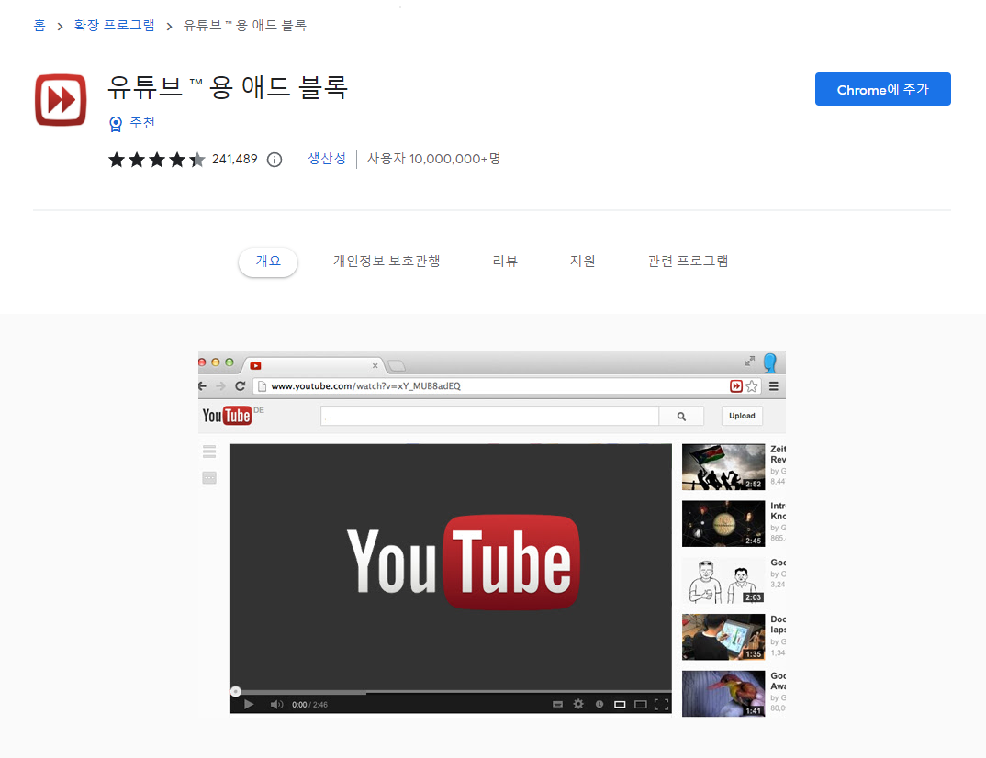This screenshot has height=758, width=986.
Task: Click the new tab button in the screenshot
Action: click(397, 366)
